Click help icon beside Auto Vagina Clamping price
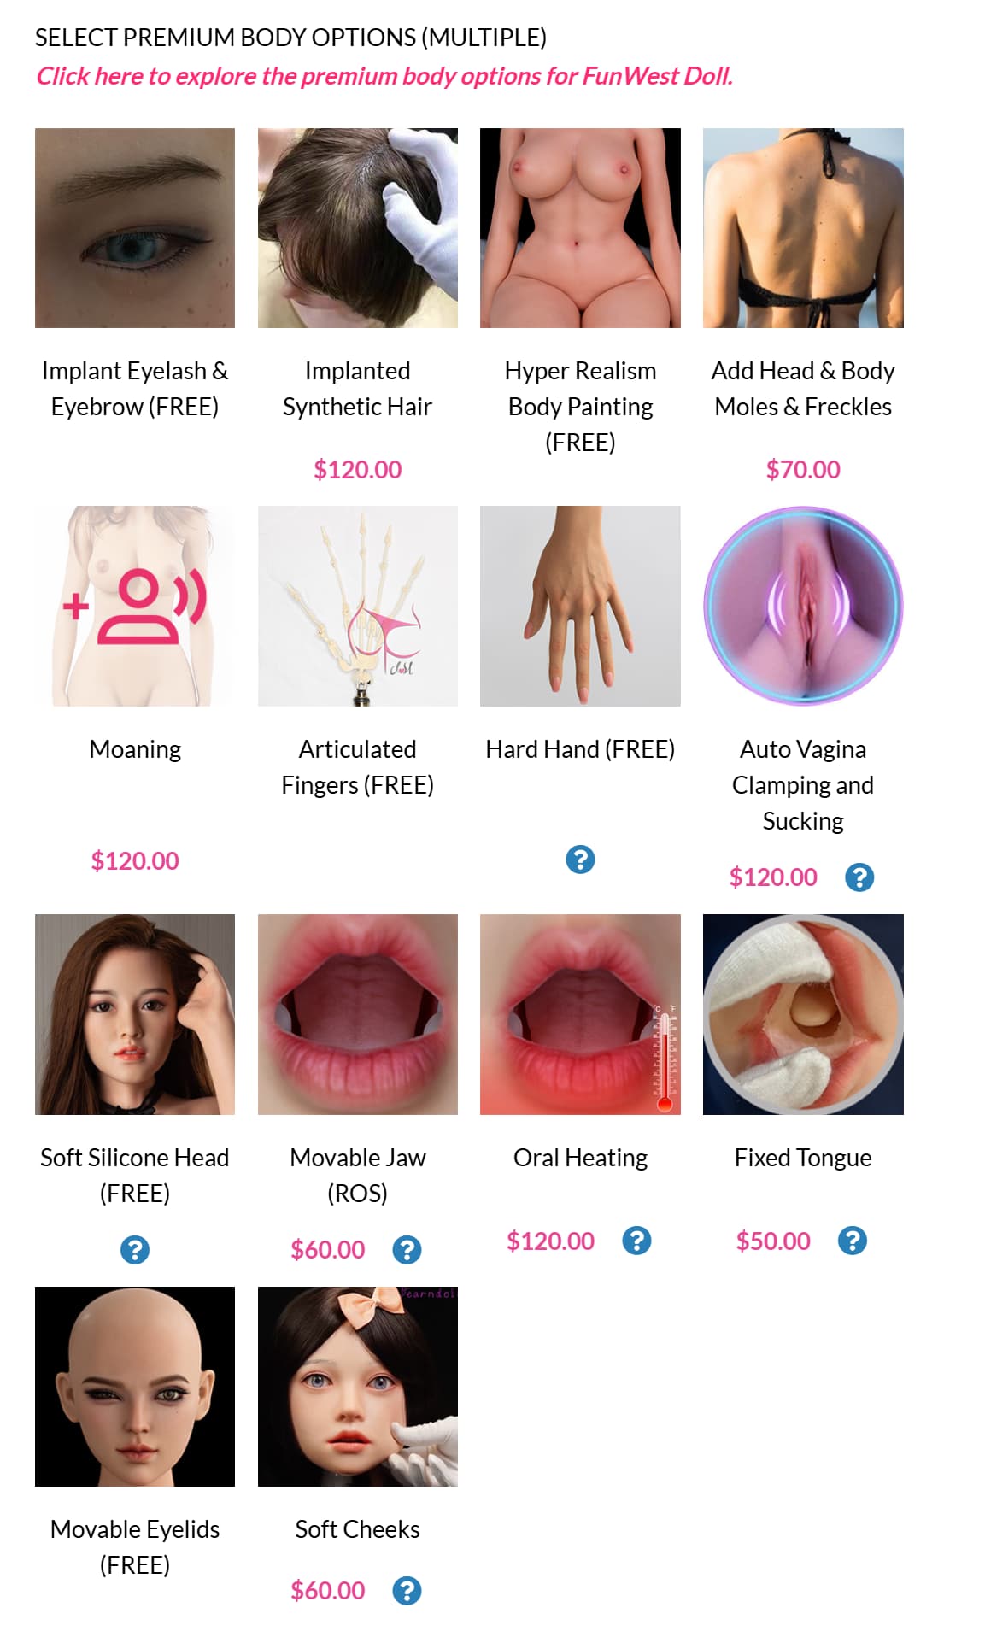Image resolution: width=985 pixels, height=1637 pixels. [x=859, y=877]
